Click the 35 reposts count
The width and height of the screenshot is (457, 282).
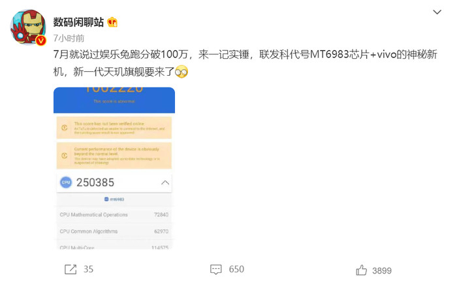click(88, 269)
